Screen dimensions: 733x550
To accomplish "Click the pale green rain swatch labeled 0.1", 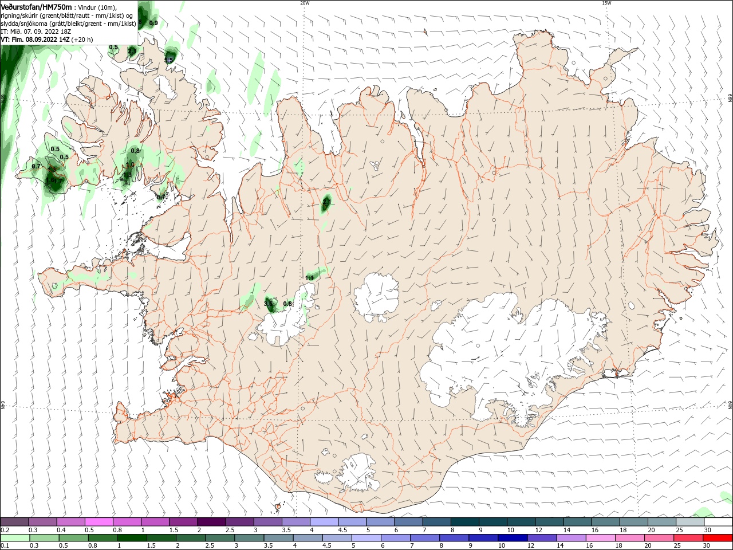I will pos(15,538).
